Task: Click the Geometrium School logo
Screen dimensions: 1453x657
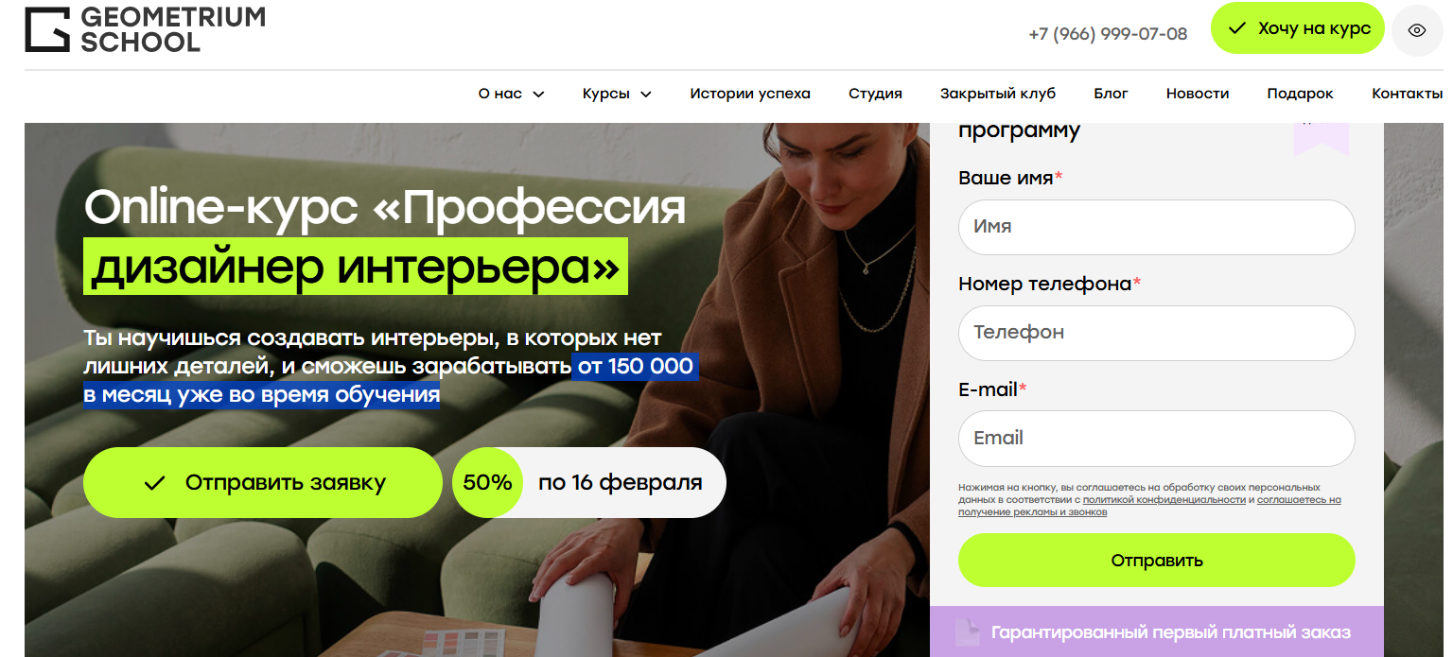Action: [145, 28]
